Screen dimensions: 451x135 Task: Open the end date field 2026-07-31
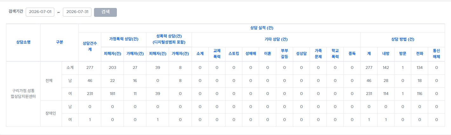[77, 12]
